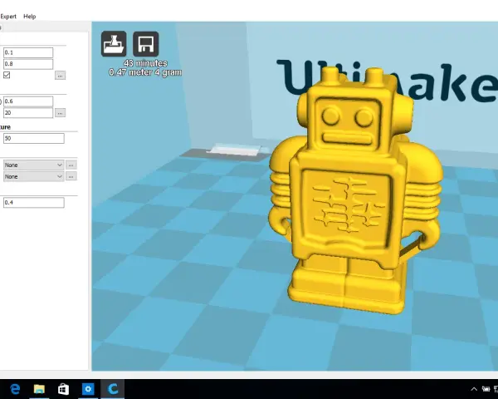
Task: Click the '...' button beside the first None dropdown
Action: point(71,165)
